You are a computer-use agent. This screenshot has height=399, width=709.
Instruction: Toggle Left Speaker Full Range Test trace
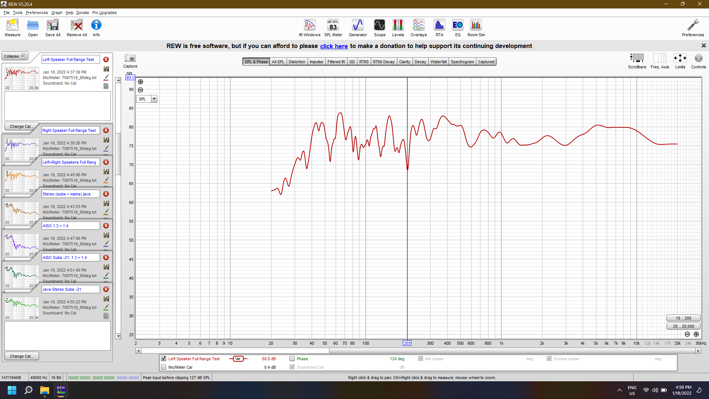click(164, 358)
